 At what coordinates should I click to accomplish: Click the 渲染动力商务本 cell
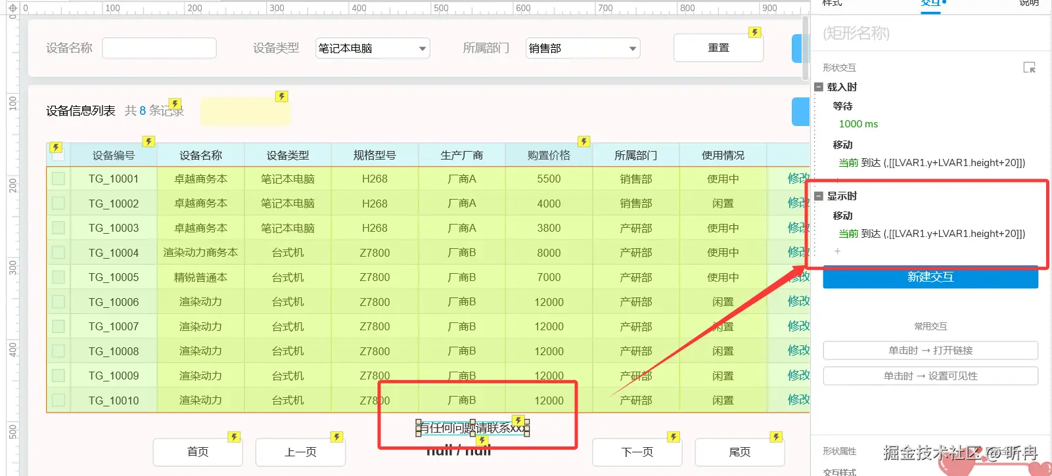tap(200, 253)
